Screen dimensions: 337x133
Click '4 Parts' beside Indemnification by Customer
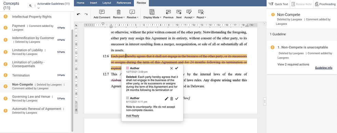click(61, 40)
